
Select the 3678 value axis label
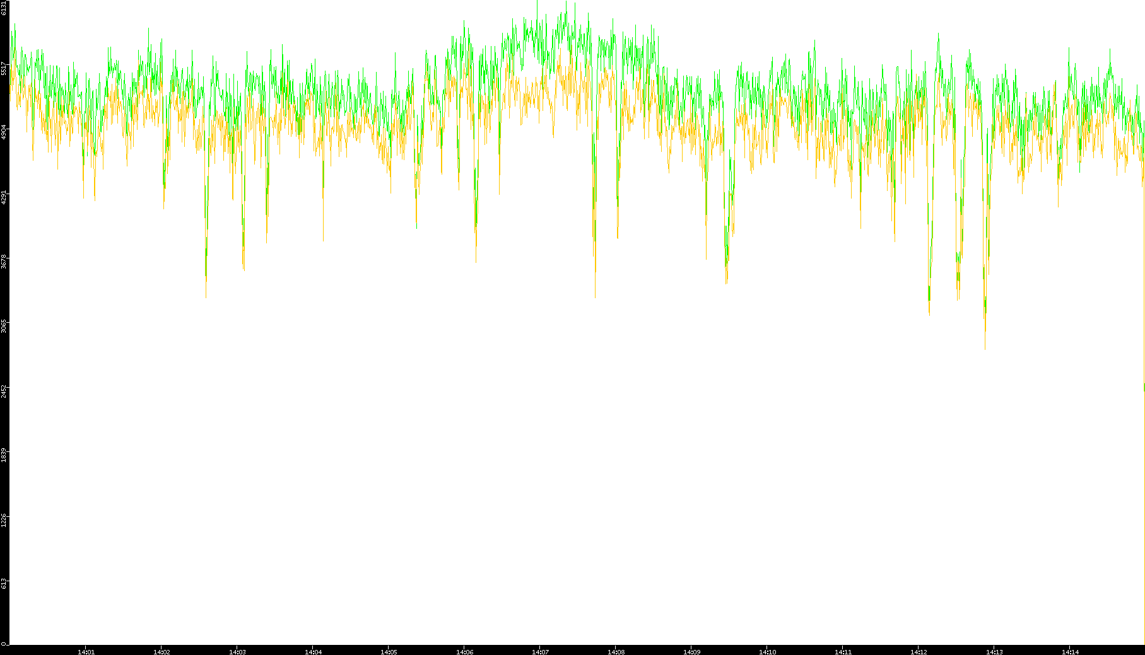(x=4, y=261)
